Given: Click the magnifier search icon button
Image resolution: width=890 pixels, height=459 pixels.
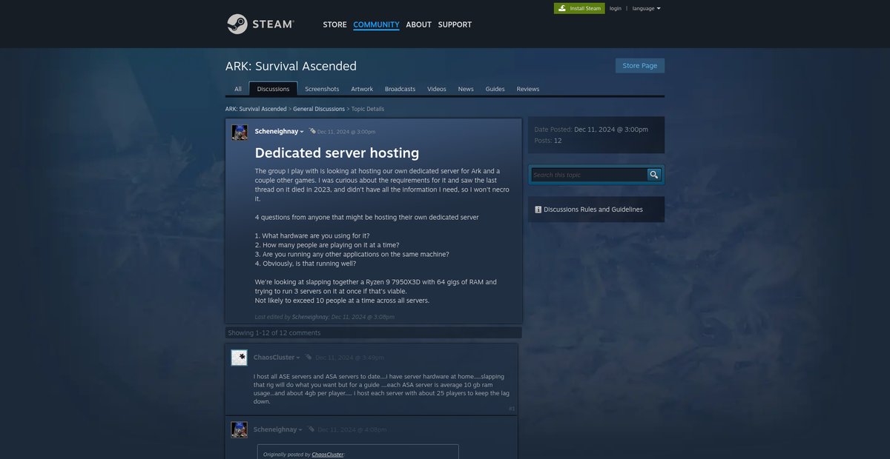Looking at the screenshot, I should pyautogui.click(x=653, y=175).
